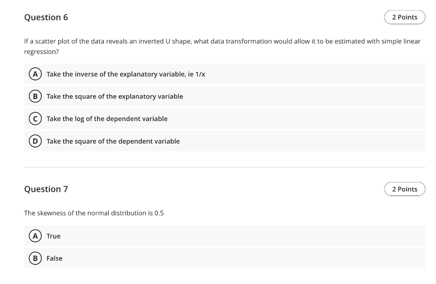Click the circled C icon in Question 6

tap(34, 119)
